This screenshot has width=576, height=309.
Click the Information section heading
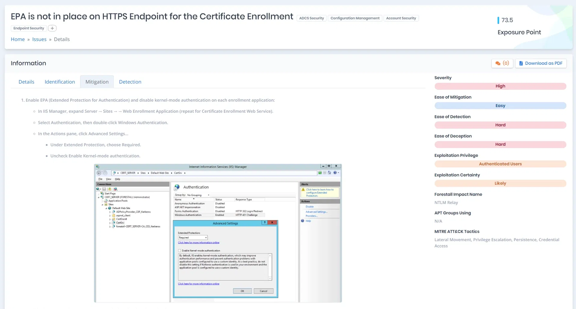[x=28, y=63]
